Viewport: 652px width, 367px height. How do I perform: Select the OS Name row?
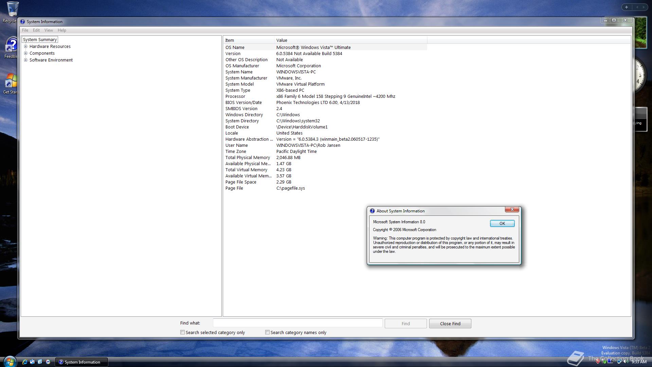(x=325, y=47)
